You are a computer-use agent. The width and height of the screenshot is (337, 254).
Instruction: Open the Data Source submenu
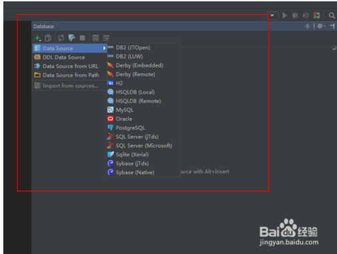(x=70, y=48)
